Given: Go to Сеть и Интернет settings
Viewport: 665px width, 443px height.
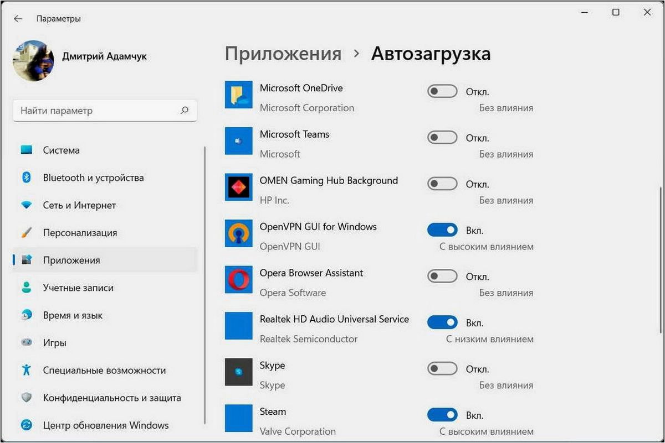Looking at the screenshot, I should pyautogui.click(x=105, y=205).
